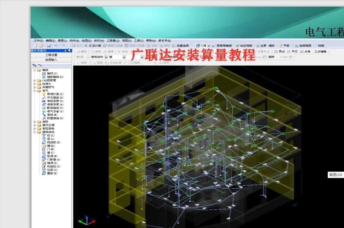Open the 第6层 floor dropdown
The image size is (344, 228).
coord(88,57)
